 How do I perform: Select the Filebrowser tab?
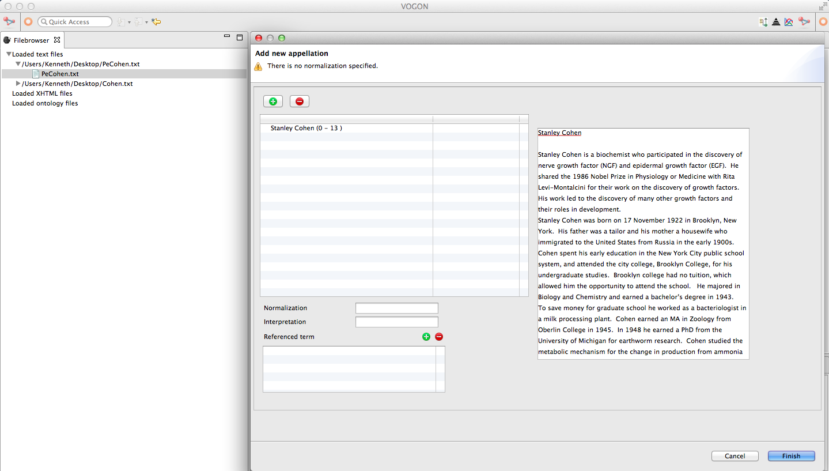32,40
